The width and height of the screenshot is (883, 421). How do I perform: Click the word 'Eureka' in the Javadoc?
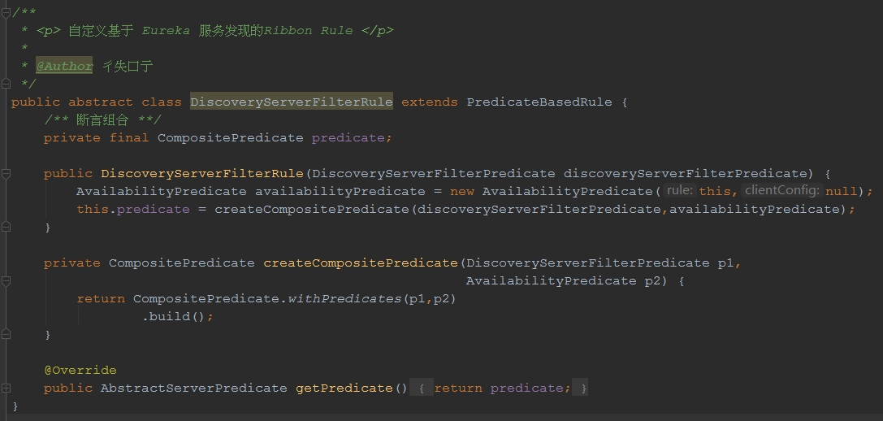click(166, 30)
